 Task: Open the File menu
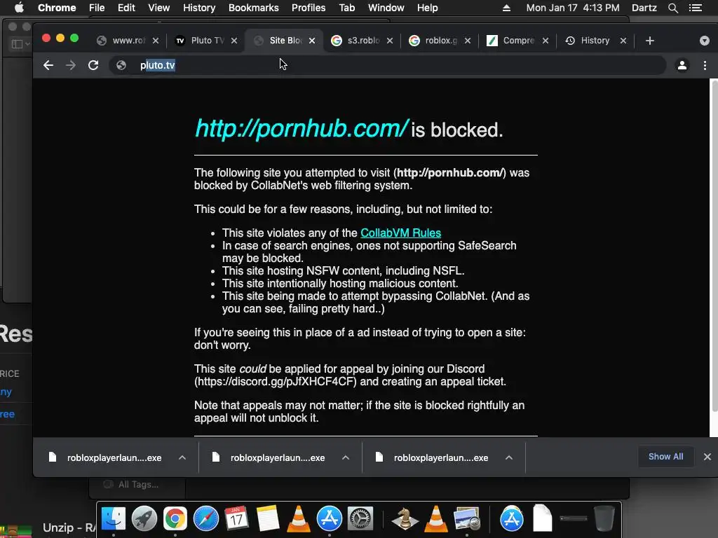click(97, 8)
